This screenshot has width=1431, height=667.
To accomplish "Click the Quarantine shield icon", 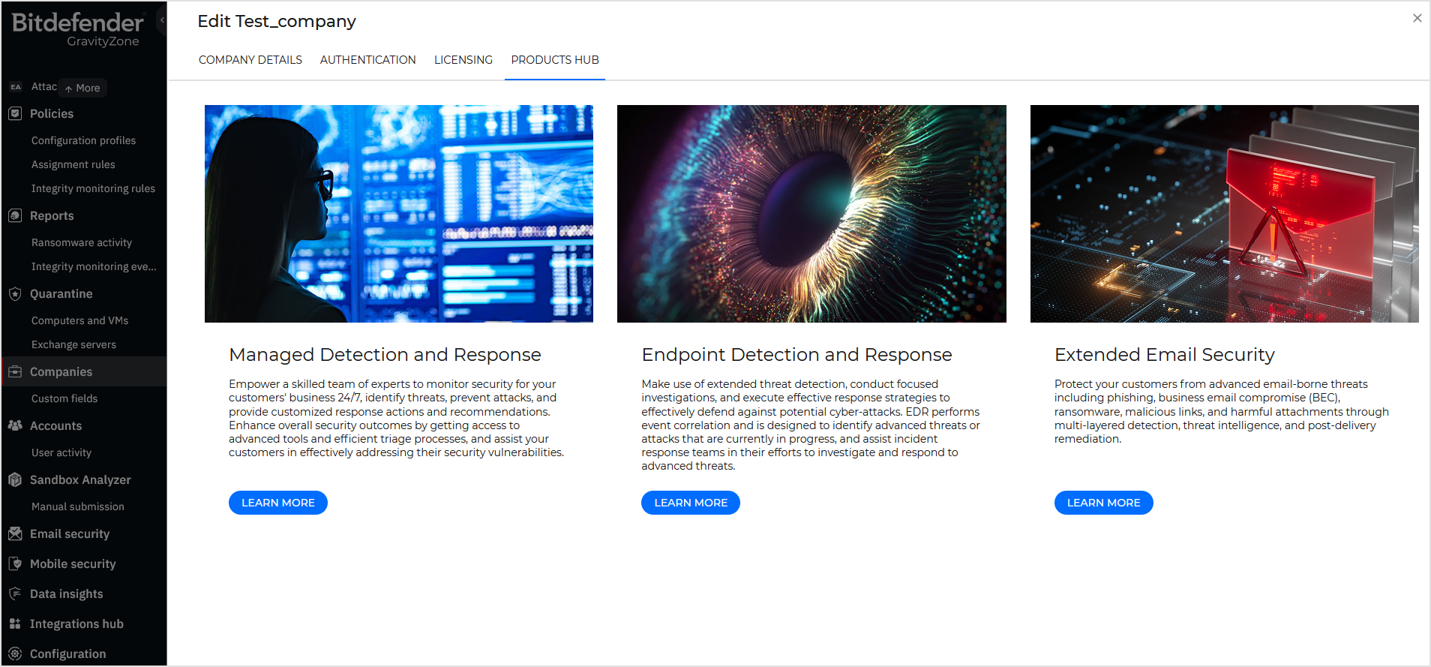I will (15, 293).
